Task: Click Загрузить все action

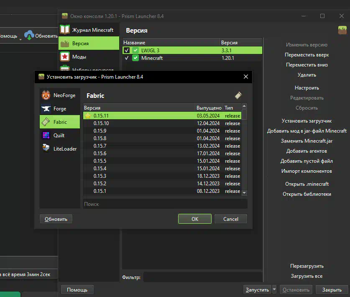Action: pyautogui.click(x=307, y=276)
